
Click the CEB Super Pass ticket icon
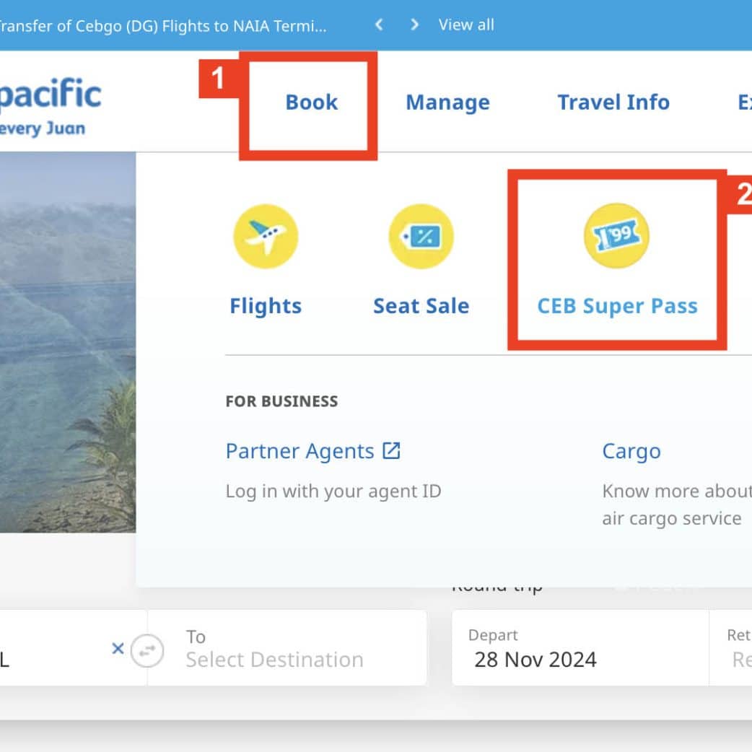617,236
